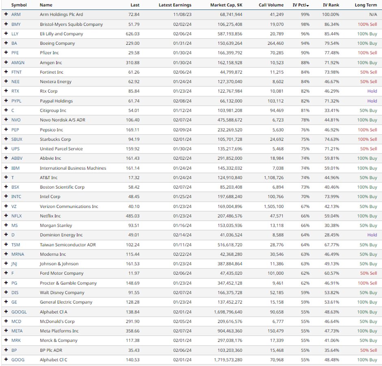This screenshot has width=382, height=366.
Task: Expand the LLY row plus sign
Action: pos(6,33)
